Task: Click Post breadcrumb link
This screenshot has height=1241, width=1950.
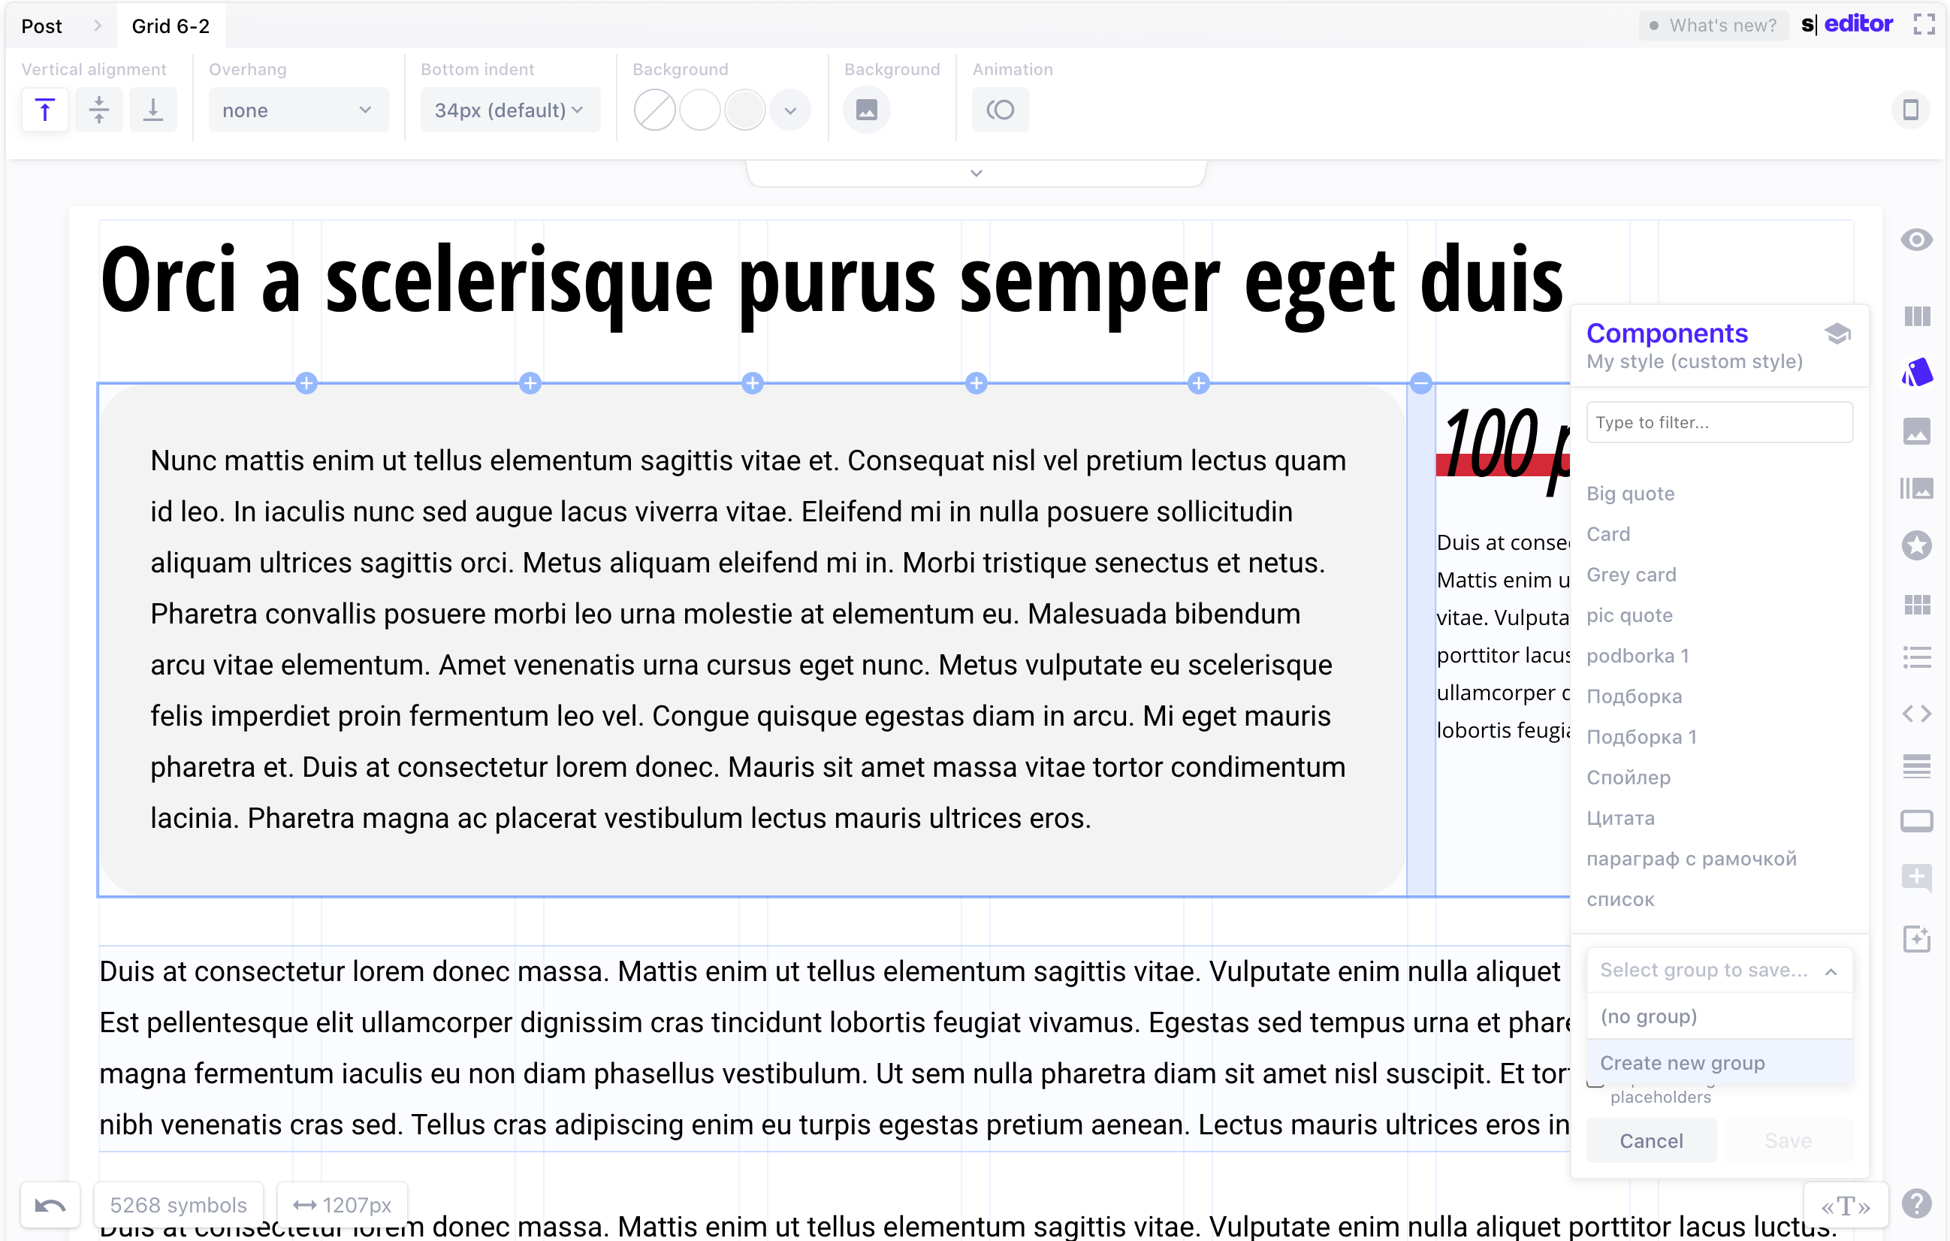Action: point(42,26)
